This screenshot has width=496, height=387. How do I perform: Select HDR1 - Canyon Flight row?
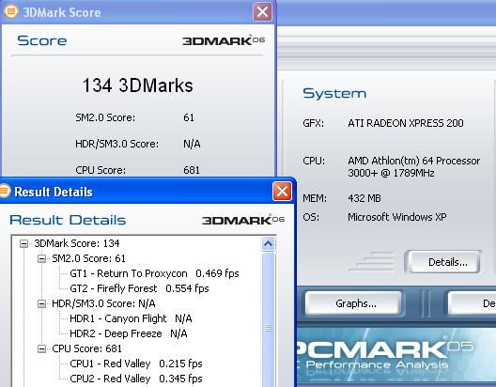click(x=131, y=318)
